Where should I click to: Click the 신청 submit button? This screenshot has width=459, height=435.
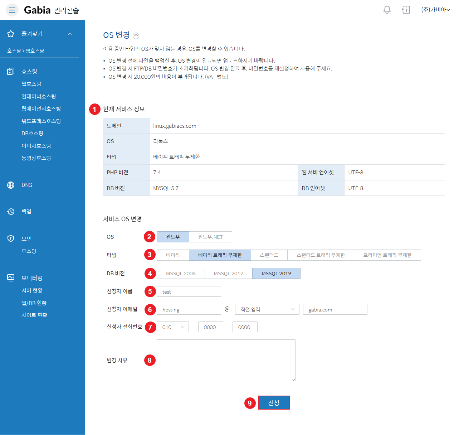(274, 402)
